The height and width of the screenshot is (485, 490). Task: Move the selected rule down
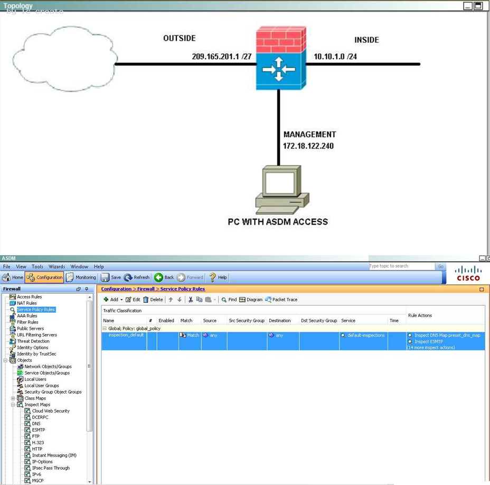(x=180, y=300)
